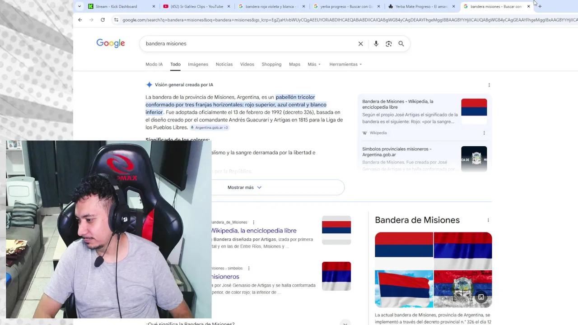Open Bandera de Misiones panel options menu
578x325 pixels.
[x=488, y=220]
